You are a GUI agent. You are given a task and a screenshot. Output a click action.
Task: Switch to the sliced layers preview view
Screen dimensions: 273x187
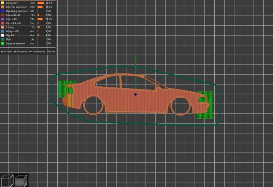click(21, 181)
